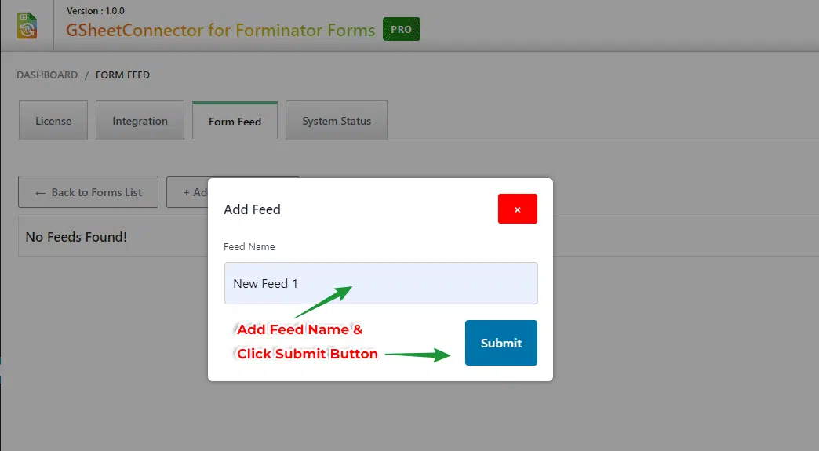The width and height of the screenshot is (819, 451).
Task: Click the Back to Forms List button
Action: (x=88, y=192)
